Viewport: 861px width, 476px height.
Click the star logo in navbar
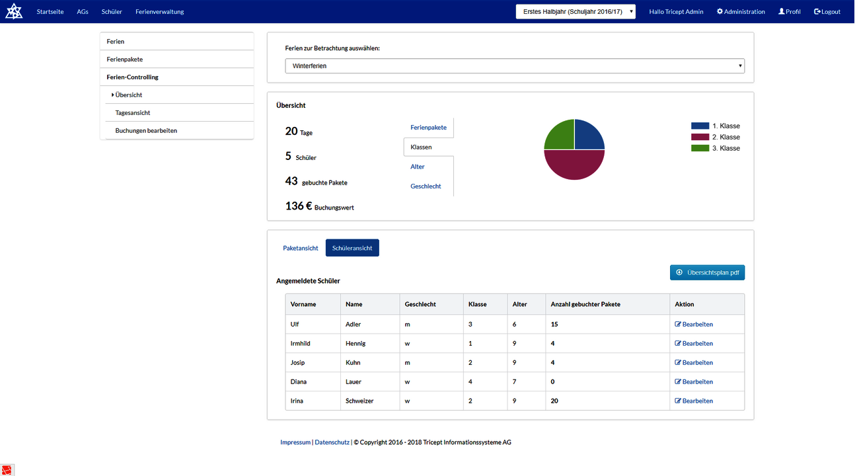click(x=14, y=11)
